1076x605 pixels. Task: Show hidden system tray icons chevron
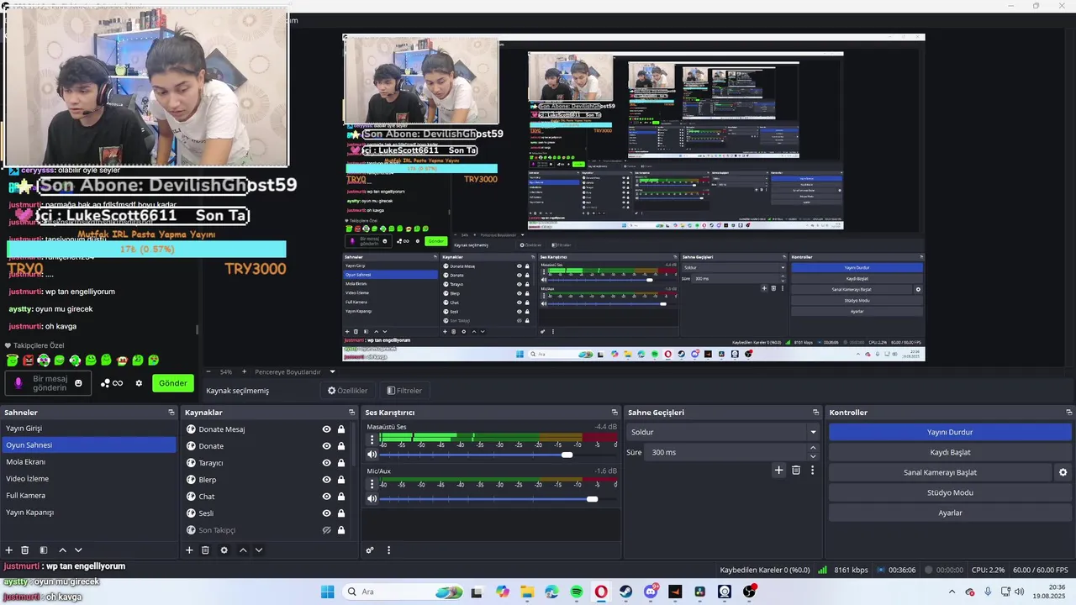952,592
